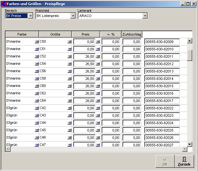Open the Preisfeld dropdown showing EK Listenpreis
198x171 pixels.
[x=73, y=16]
